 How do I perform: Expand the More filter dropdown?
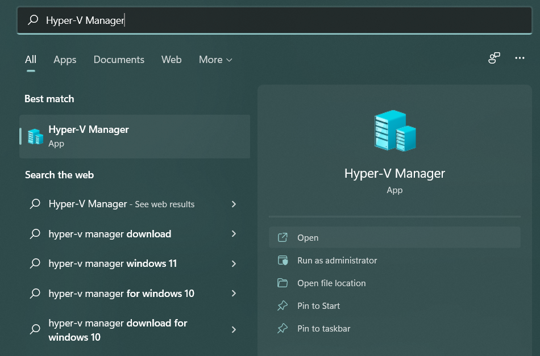click(x=215, y=60)
